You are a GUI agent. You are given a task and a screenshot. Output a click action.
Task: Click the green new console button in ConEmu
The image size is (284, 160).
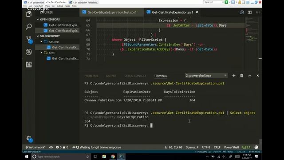pos(226,2)
